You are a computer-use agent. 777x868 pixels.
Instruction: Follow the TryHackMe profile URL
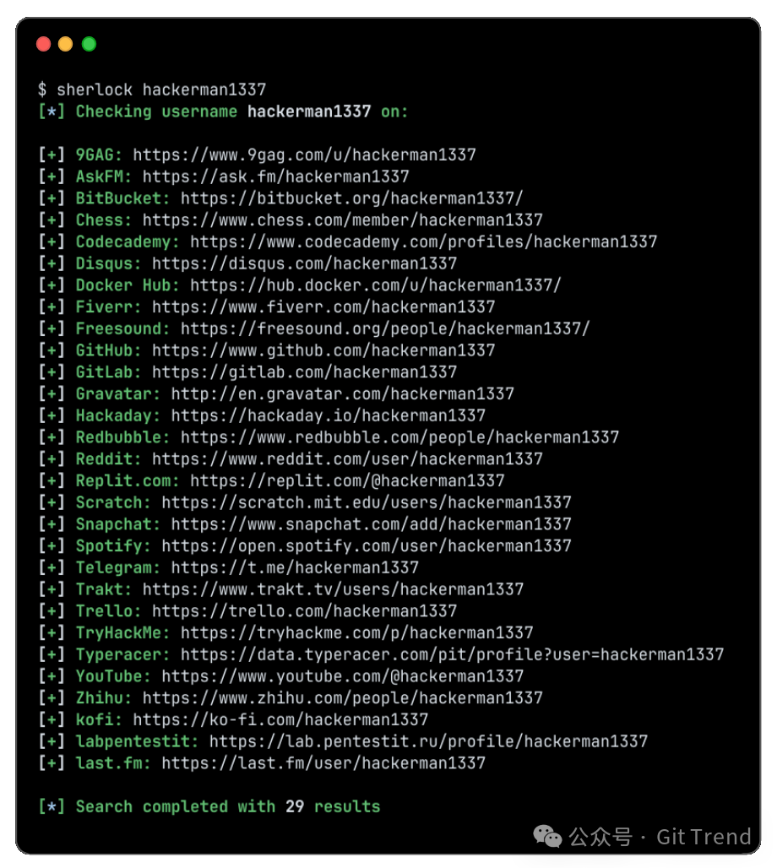[x=356, y=632]
